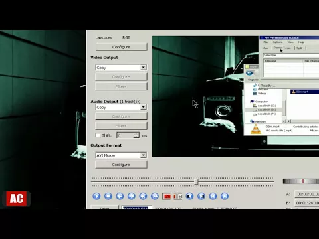Click Filters button under Audio Output
This screenshot has height=239, width=319.
[121, 126]
